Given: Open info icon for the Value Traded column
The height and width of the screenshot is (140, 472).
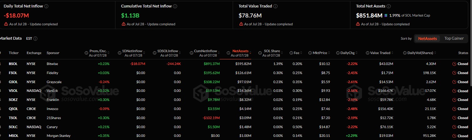Looking at the screenshot, I should pos(367,53).
